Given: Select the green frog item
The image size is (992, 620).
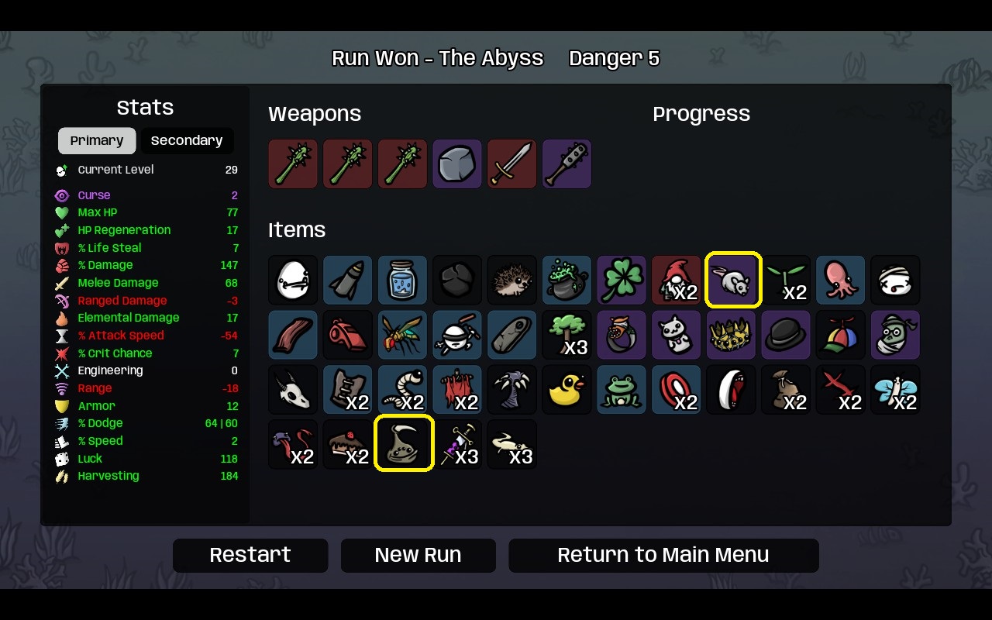Looking at the screenshot, I should coord(622,390).
